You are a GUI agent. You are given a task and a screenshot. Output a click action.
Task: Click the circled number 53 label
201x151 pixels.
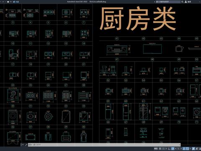tap(126, 81)
